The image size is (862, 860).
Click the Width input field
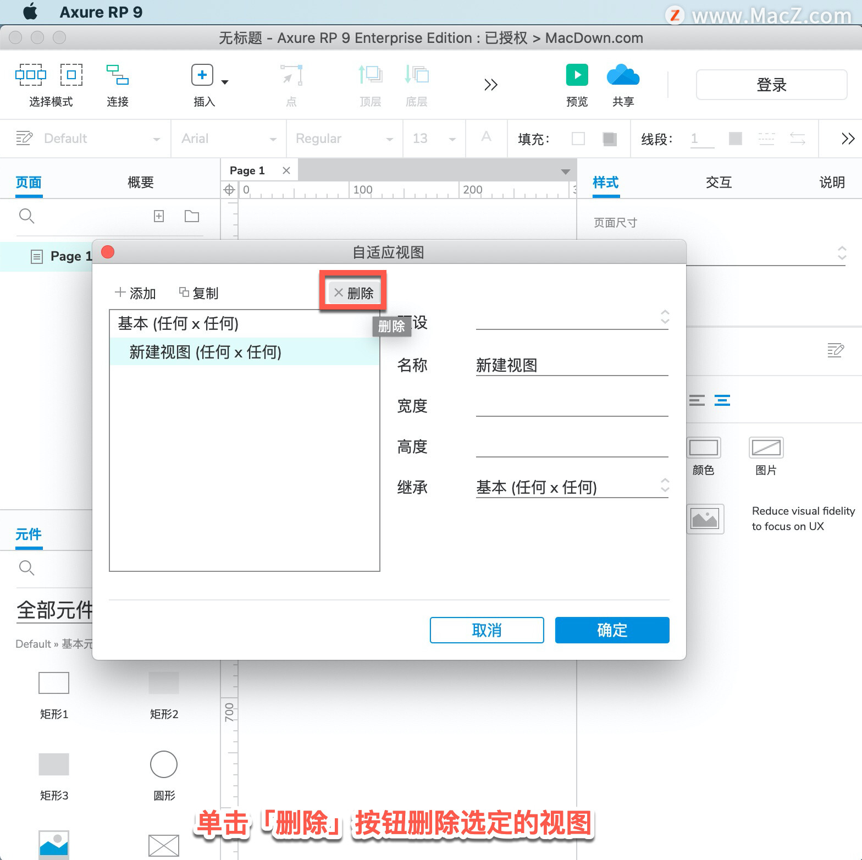tap(572, 406)
